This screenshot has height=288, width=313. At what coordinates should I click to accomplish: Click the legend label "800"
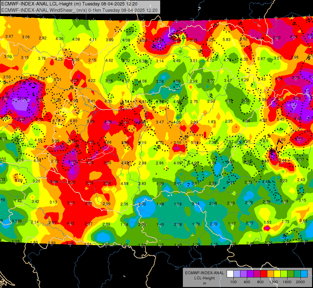point(260,282)
